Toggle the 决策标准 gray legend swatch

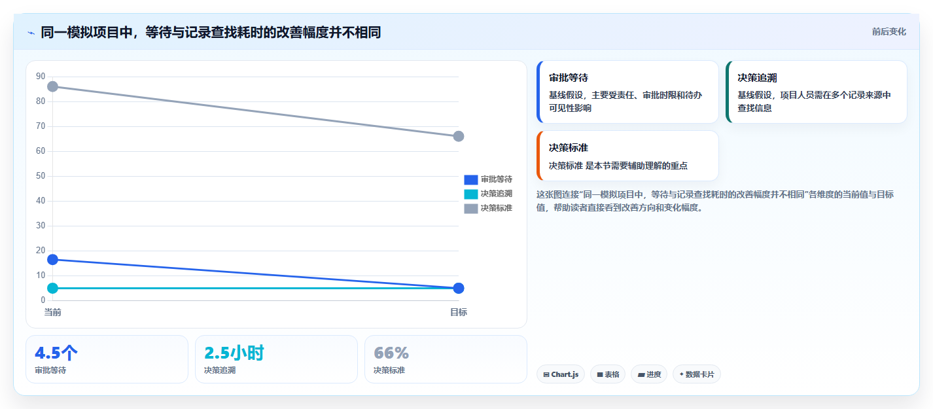(471, 208)
